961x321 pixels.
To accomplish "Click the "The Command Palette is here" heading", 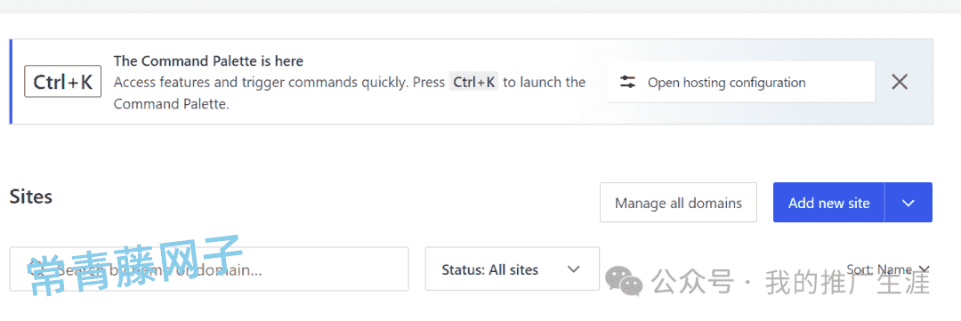I will coord(208,61).
